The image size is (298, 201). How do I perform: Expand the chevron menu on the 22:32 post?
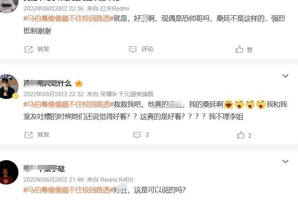coord(285,76)
